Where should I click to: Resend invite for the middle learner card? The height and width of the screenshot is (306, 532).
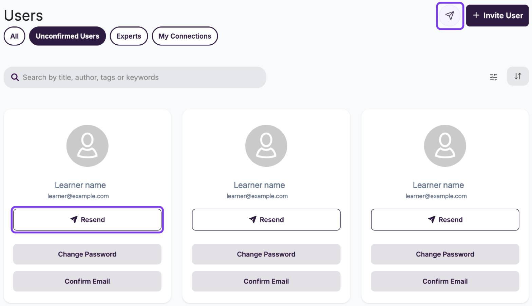[x=266, y=220]
